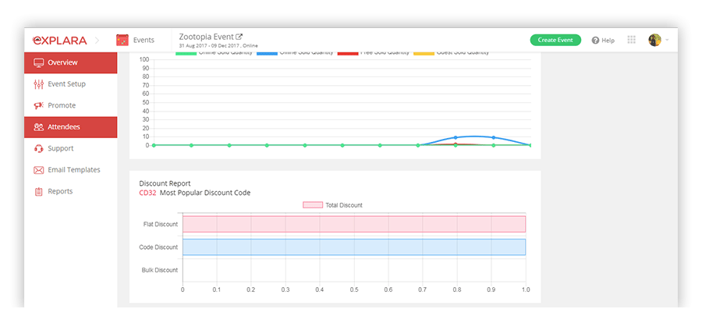Toggle the red Free Sold Quantity legend swatch
The width and height of the screenshot is (702, 316).
click(347, 53)
